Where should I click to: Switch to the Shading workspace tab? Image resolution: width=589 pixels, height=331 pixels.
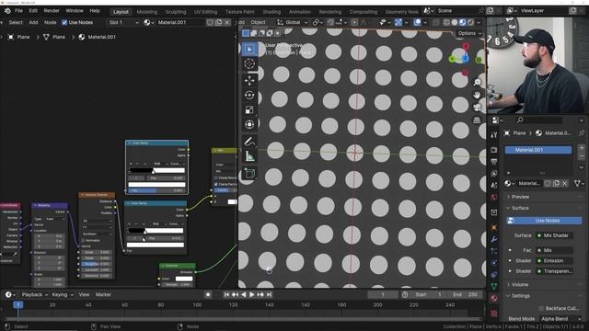[271, 12]
